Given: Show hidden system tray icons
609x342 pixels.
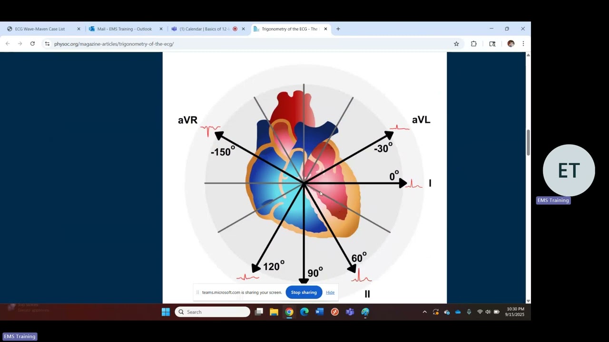Looking at the screenshot, I should click(x=424, y=312).
